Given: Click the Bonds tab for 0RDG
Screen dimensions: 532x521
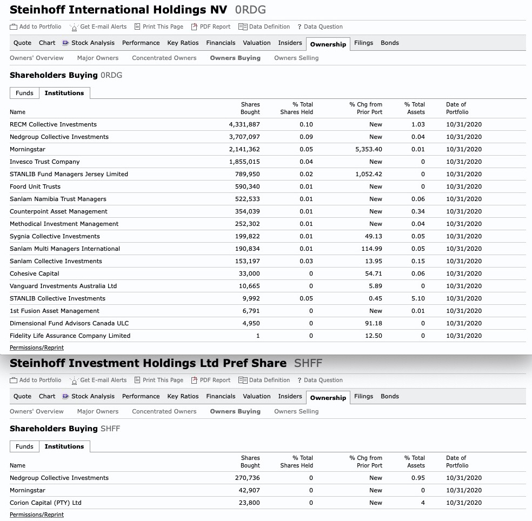Looking at the screenshot, I should click(389, 43).
